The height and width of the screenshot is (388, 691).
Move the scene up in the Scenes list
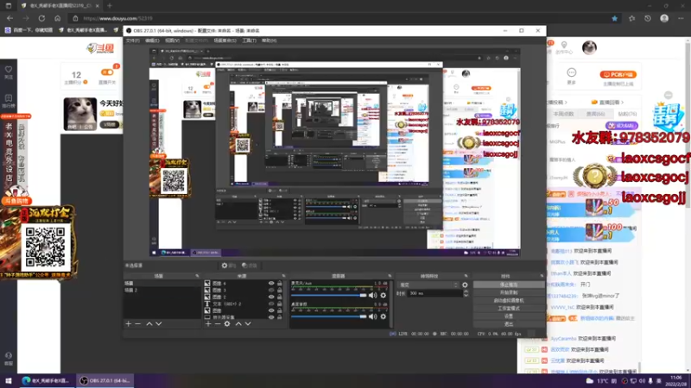149,324
